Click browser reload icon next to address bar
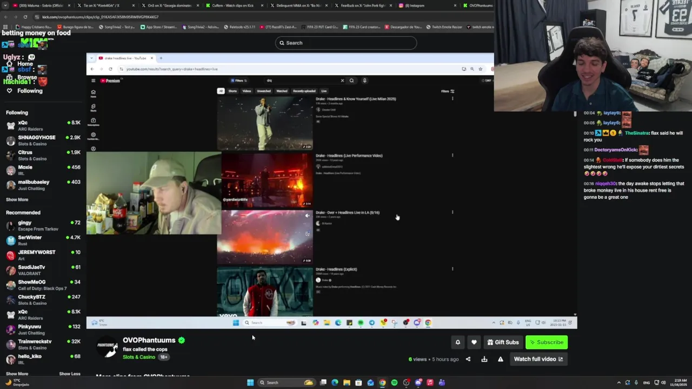This screenshot has width=692, height=389. [25, 17]
